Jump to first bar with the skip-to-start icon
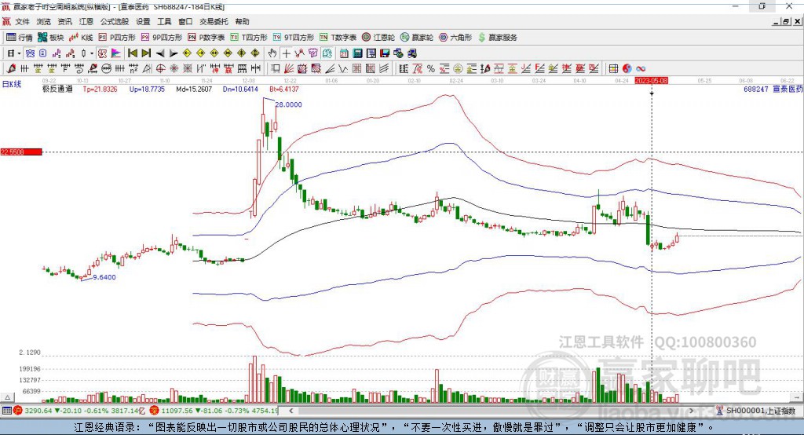This screenshot has width=804, height=435. click(132, 53)
